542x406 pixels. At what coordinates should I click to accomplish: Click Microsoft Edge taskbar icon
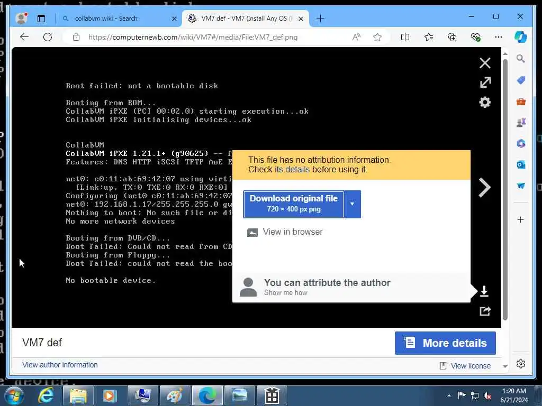coord(207,395)
